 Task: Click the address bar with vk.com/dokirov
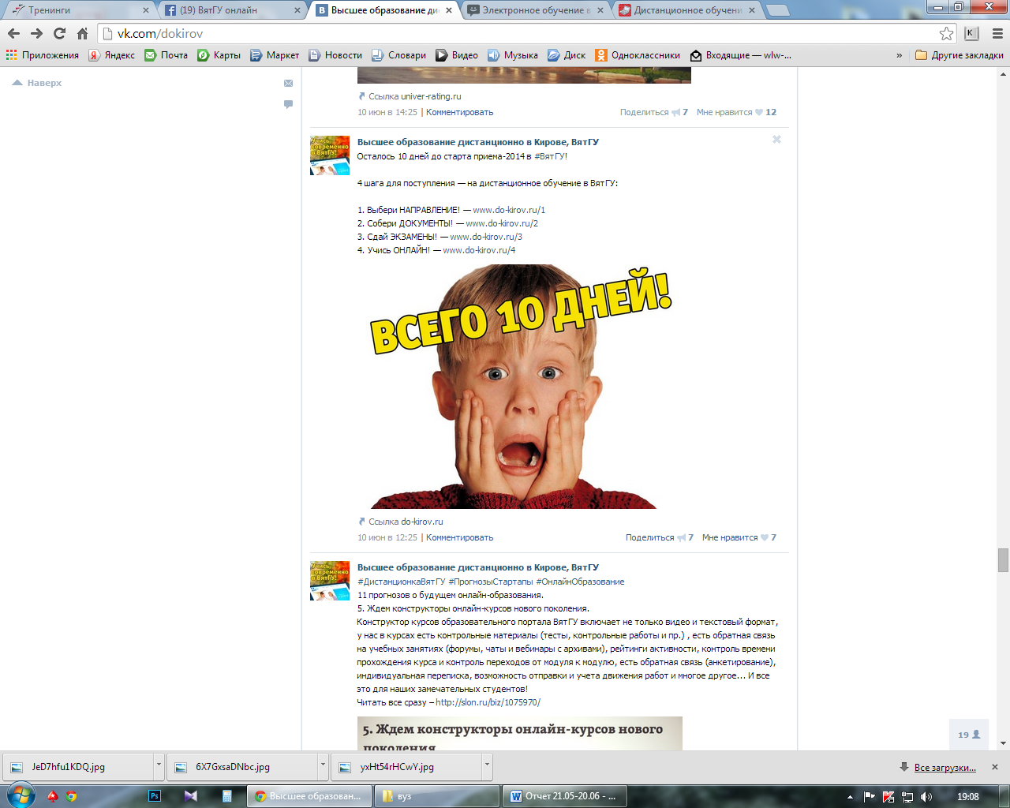525,33
